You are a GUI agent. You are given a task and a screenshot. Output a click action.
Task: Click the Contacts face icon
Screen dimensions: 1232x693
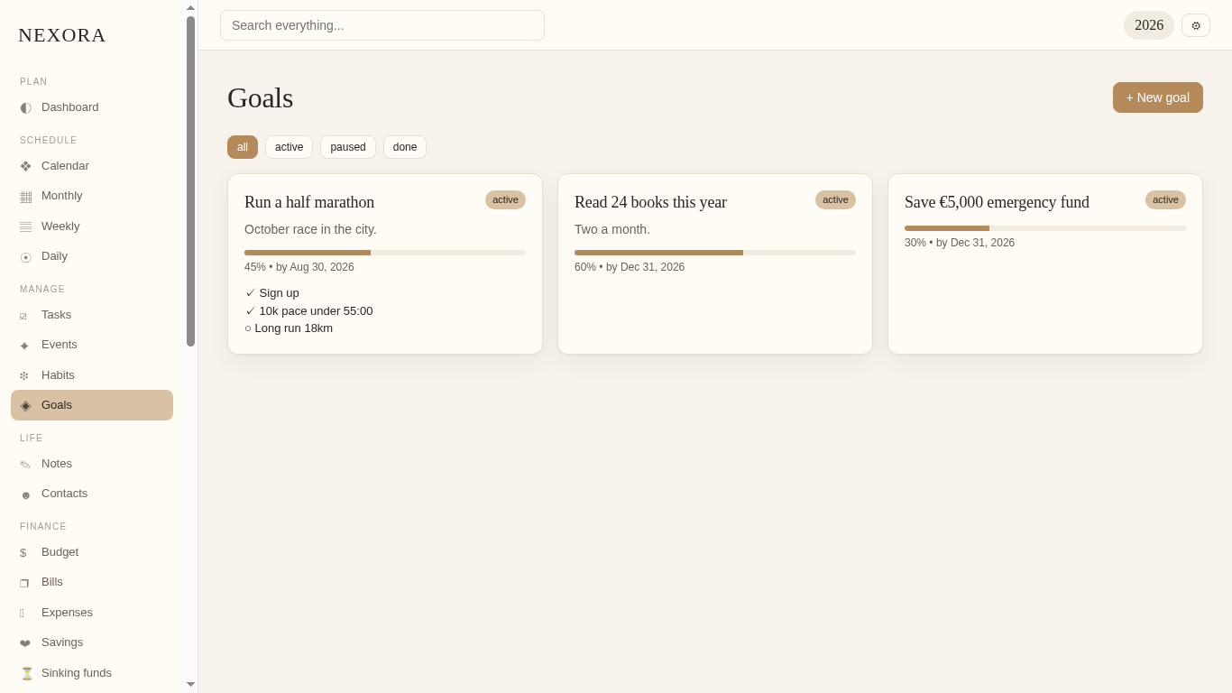tap(25, 494)
